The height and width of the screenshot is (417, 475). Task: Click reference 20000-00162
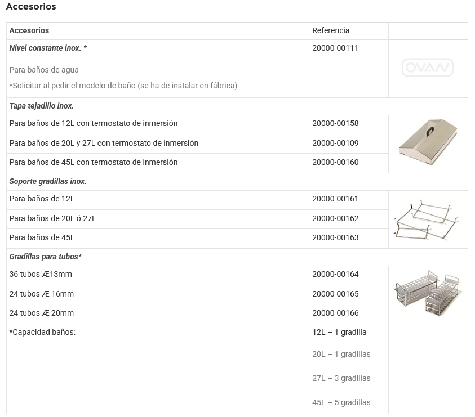[x=335, y=219]
